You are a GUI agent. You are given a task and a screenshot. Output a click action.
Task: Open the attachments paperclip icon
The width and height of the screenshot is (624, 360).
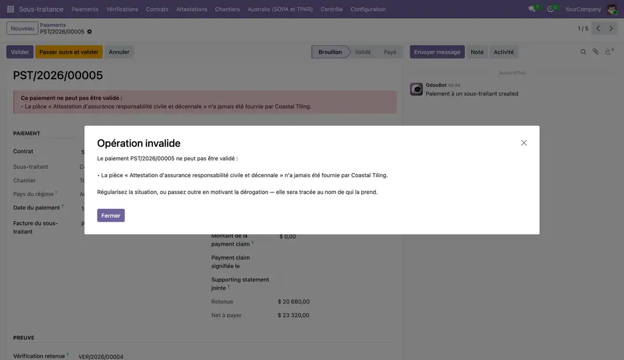tap(595, 52)
